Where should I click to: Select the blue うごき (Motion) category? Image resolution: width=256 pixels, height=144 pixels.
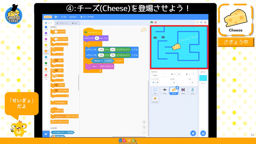[x=46, y=28]
